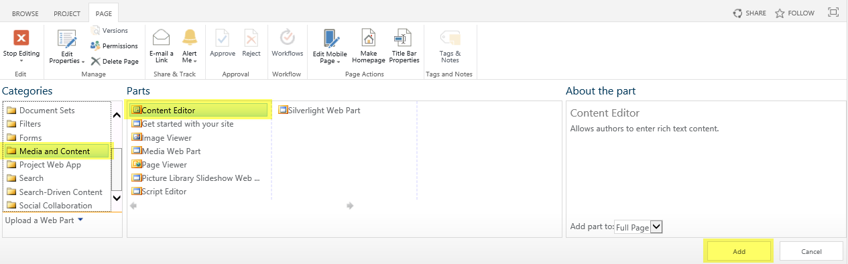
Task: Click Make Homepage icon
Action: point(368,38)
